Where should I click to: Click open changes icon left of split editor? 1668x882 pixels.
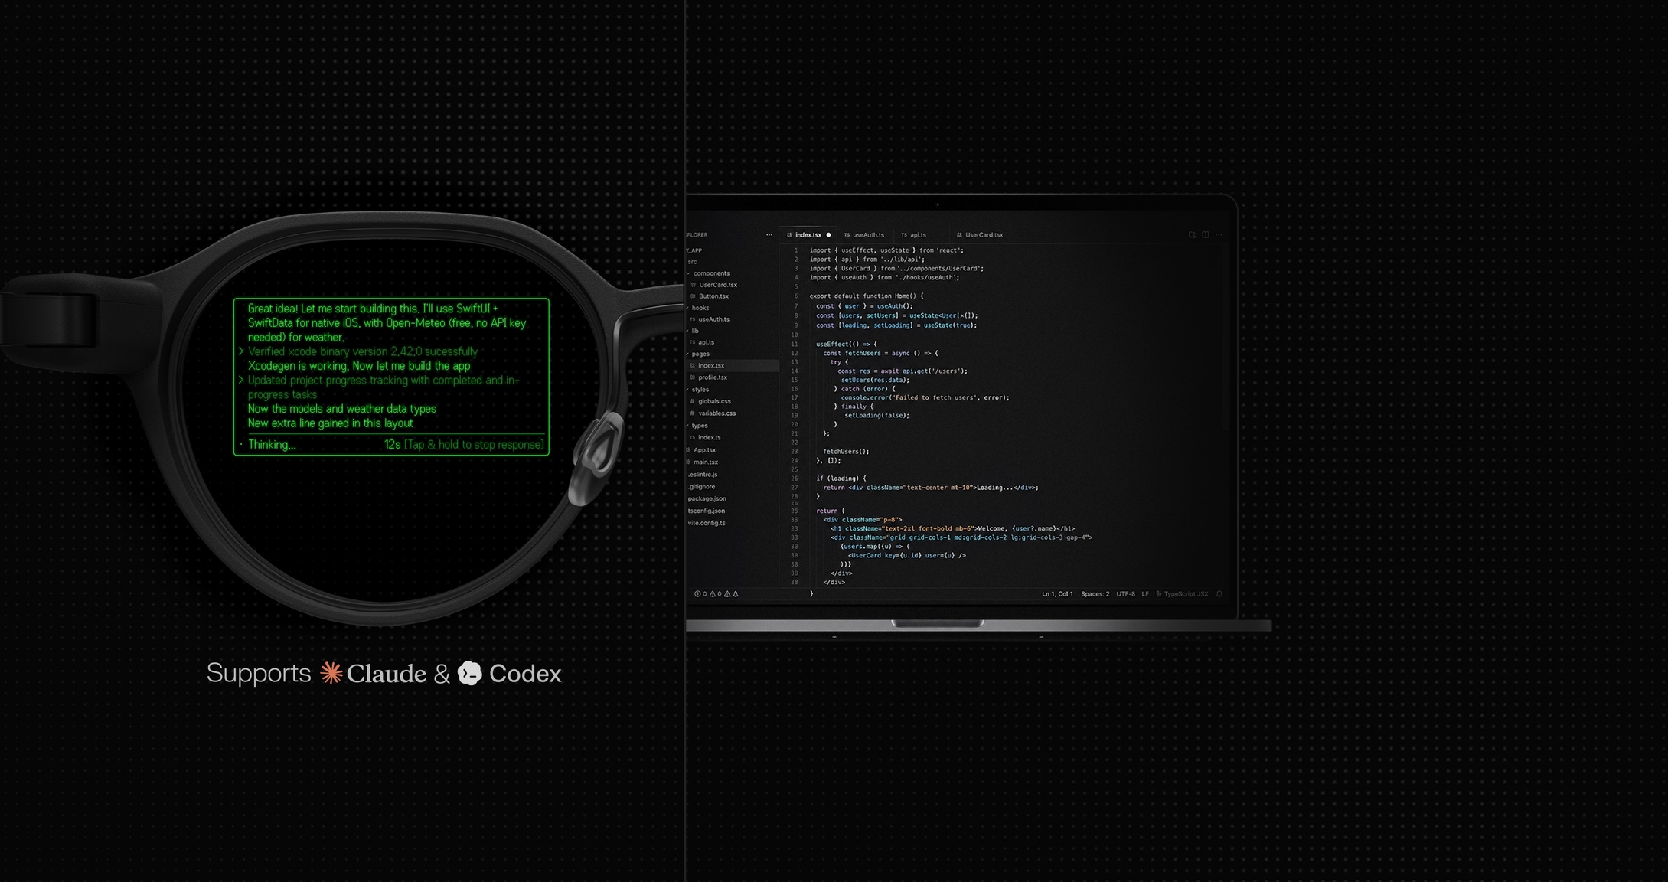[x=1192, y=235]
